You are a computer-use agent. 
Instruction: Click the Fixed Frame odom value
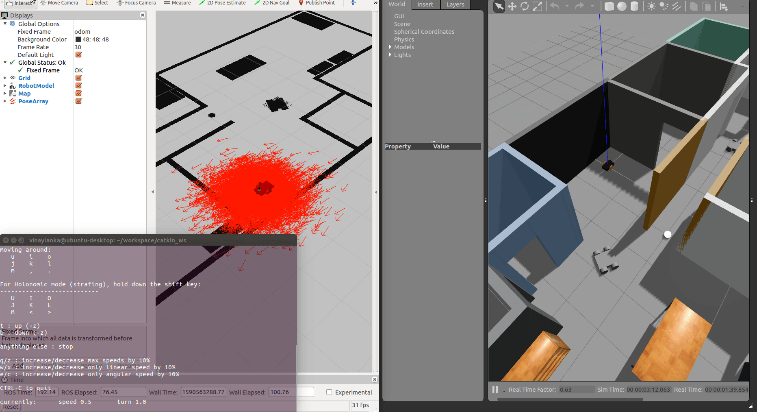pyautogui.click(x=82, y=32)
